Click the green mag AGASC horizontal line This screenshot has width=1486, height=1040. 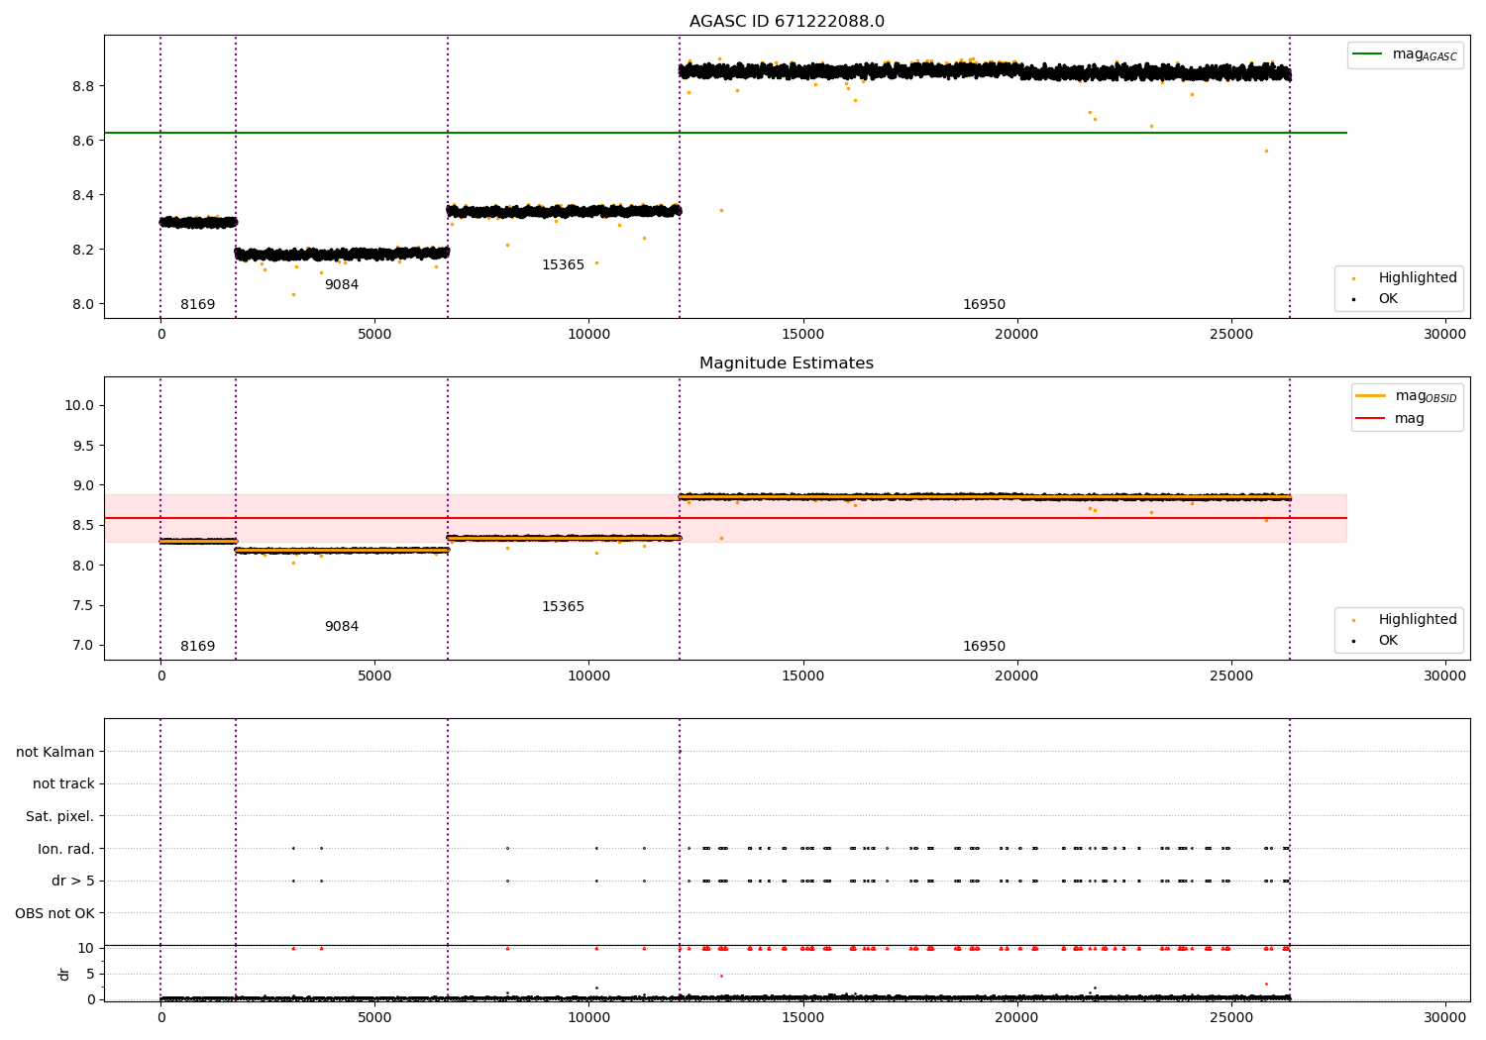click(x=725, y=133)
